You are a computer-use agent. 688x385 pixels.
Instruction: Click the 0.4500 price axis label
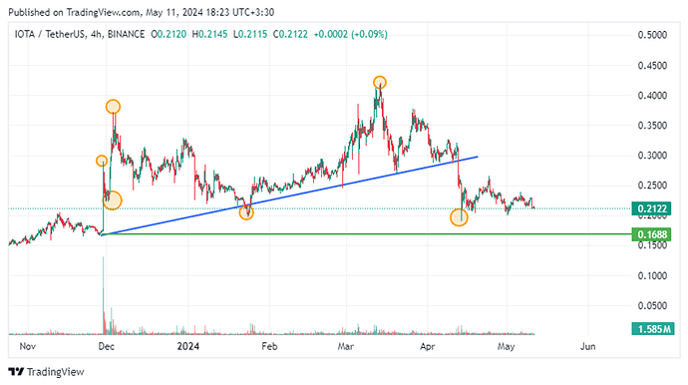pos(652,66)
